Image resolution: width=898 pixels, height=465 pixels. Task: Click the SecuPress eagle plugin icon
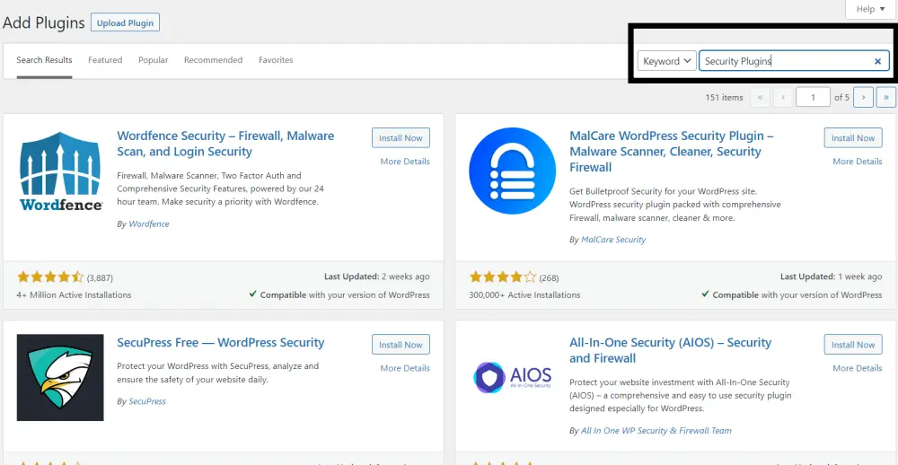tap(61, 377)
